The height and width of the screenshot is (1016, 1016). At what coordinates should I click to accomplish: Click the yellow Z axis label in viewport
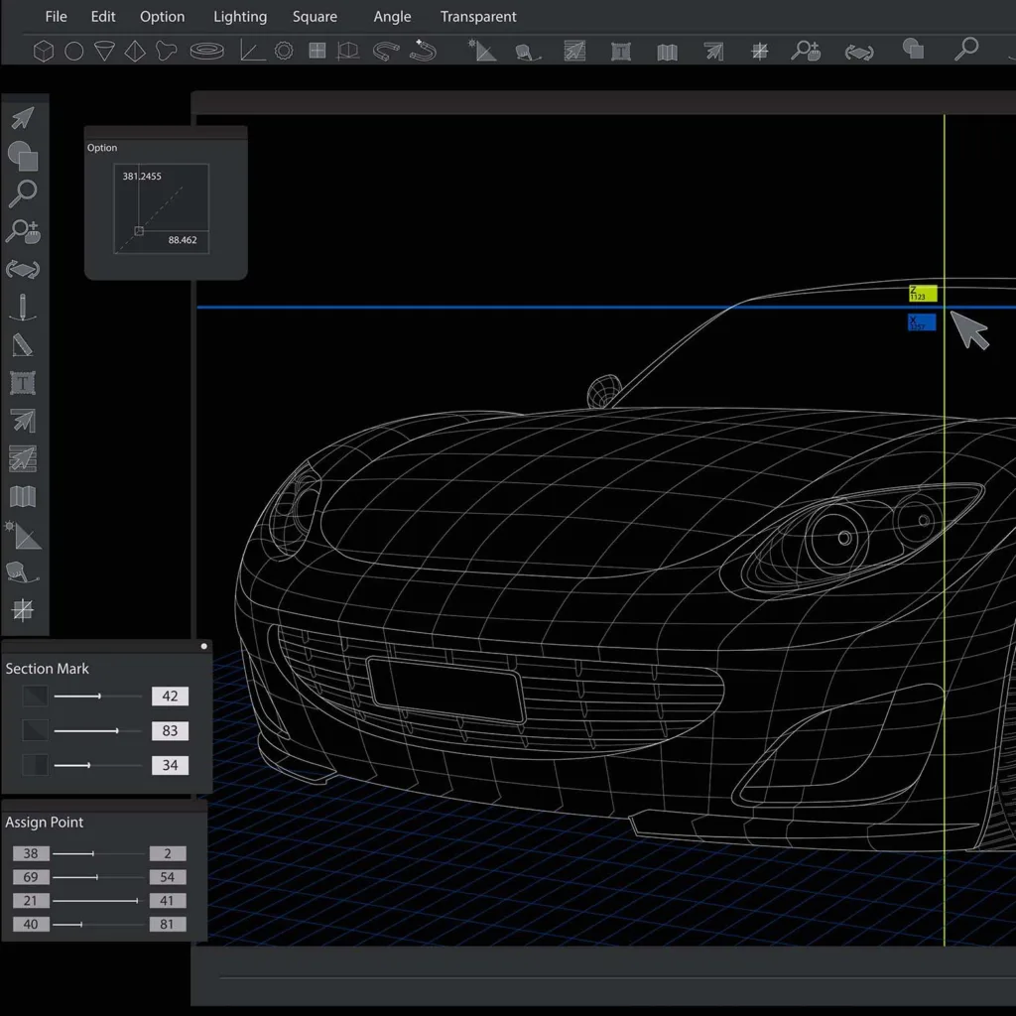[x=923, y=294]
